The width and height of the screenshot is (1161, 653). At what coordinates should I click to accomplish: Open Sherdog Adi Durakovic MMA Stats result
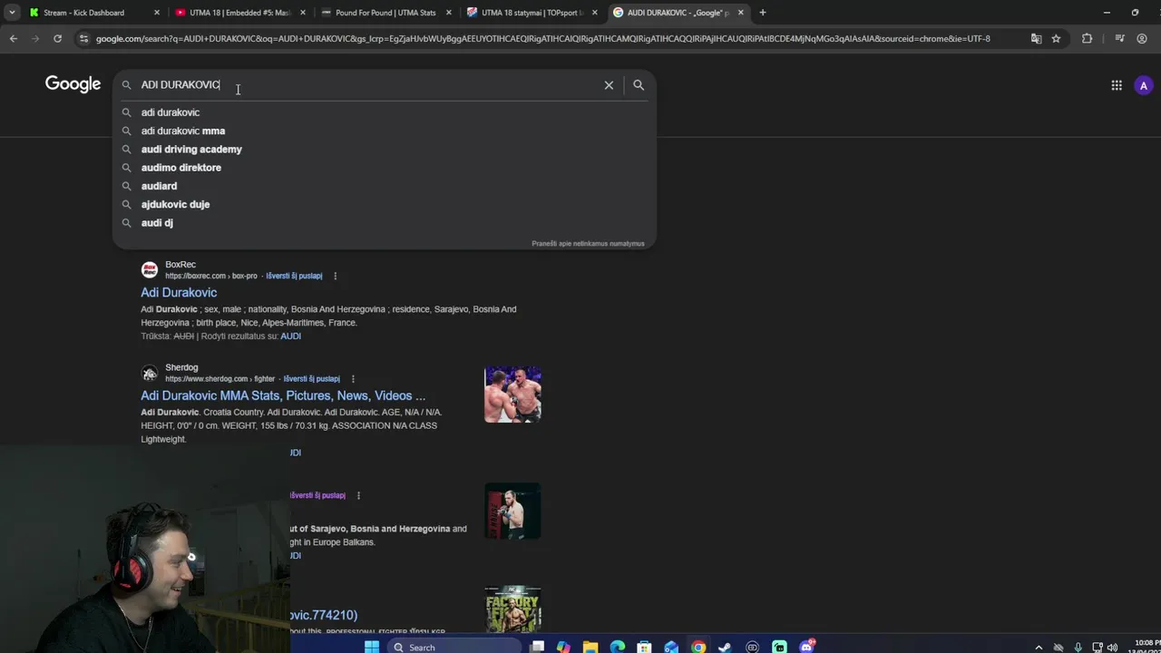tap(283, 395)
